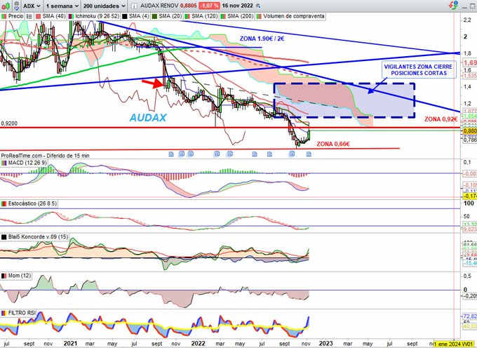
Task: Open SMA (120) indicator settings
Action: (204, 16)
